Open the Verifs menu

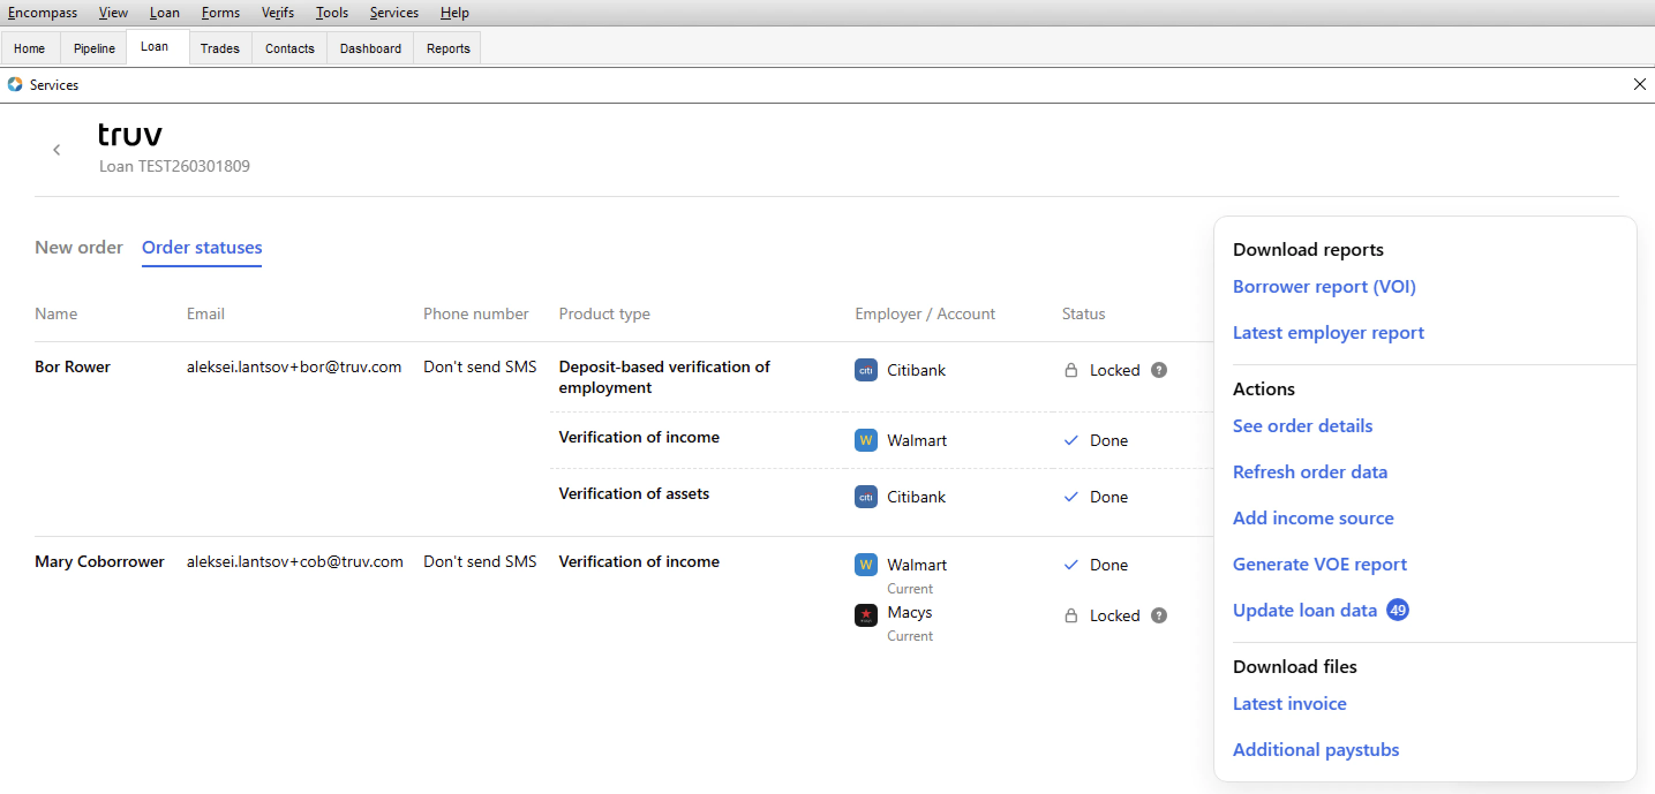click(277, 12)
